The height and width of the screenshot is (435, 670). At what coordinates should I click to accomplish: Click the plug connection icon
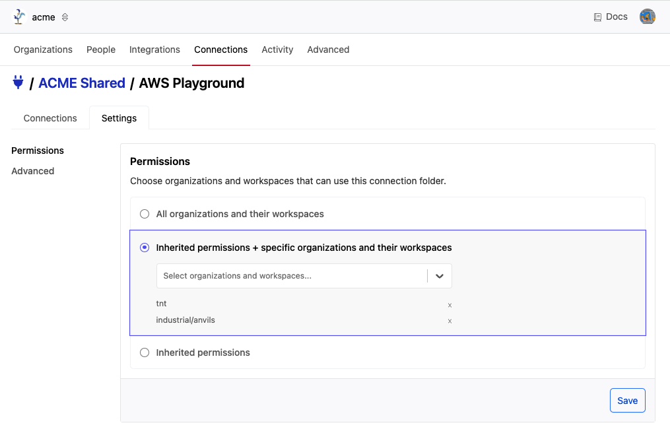click(18, 83)
